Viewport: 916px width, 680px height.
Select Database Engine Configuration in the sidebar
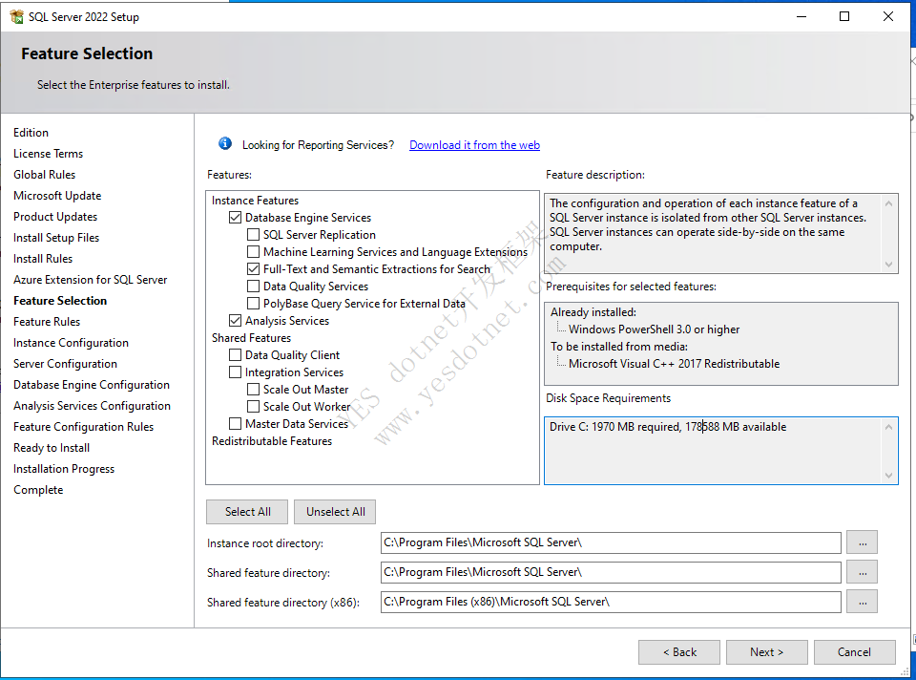[x=91, y=384]
